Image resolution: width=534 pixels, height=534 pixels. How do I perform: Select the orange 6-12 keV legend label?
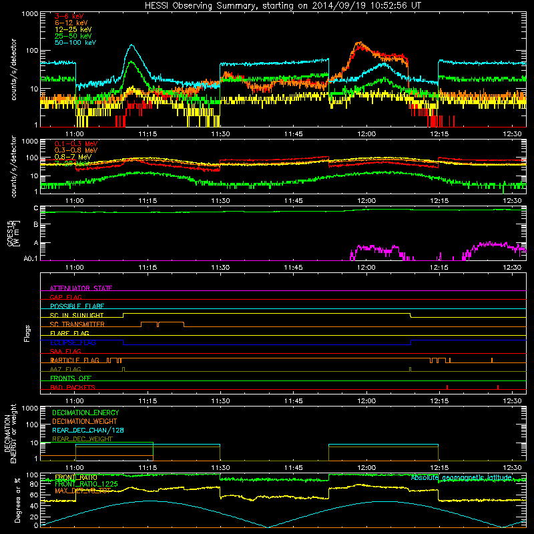pyautogui.click(x=71, y=23)
